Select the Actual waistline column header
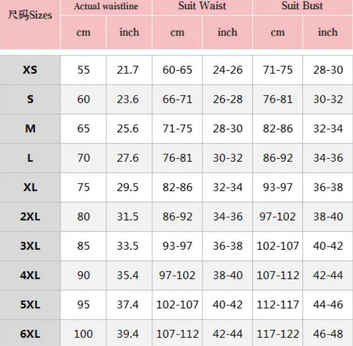Image resolution: width=353 pixels, height=346 pixels. point(106,7)
